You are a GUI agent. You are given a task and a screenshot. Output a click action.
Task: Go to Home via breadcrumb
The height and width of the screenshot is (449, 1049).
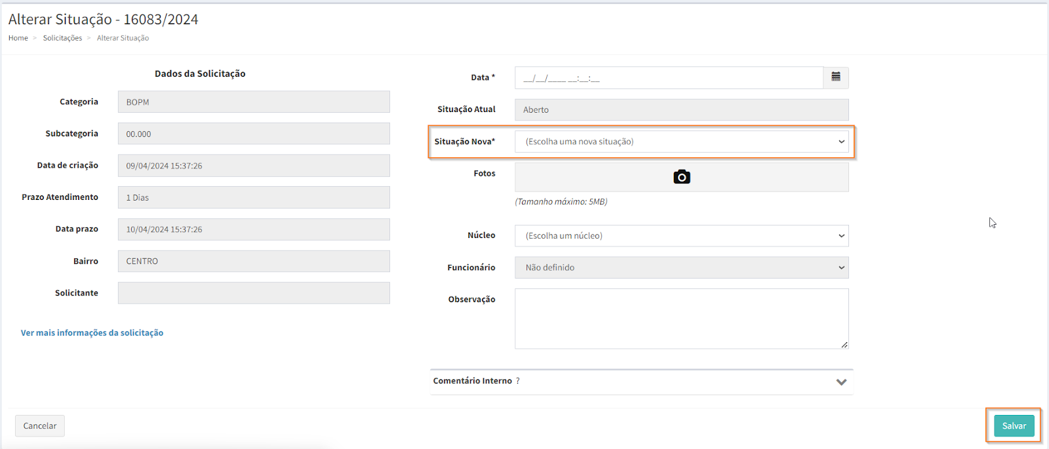point(18,38)
